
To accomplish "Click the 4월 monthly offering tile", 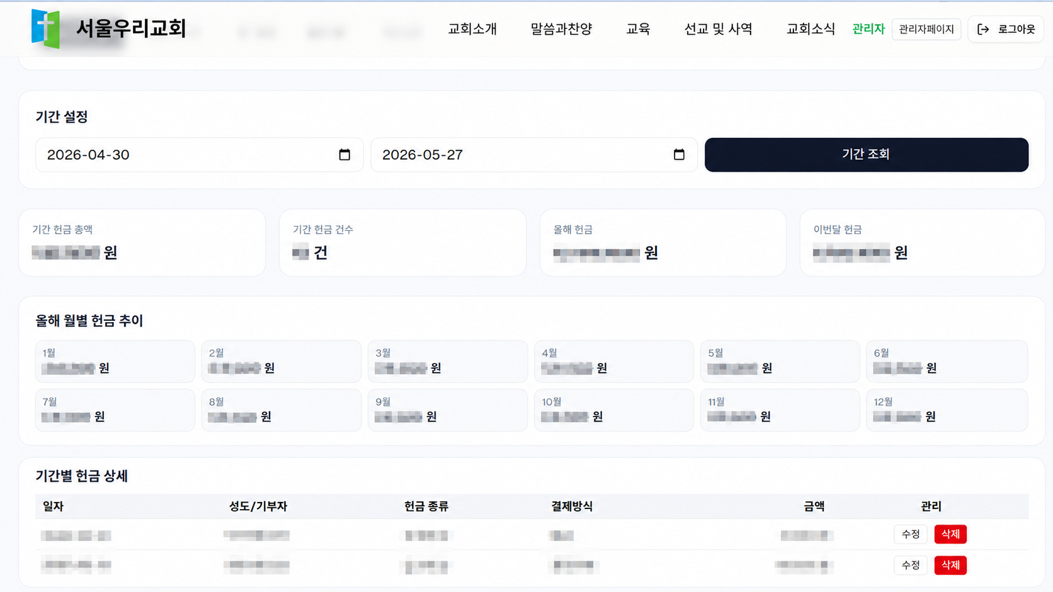I will (614, 361).
